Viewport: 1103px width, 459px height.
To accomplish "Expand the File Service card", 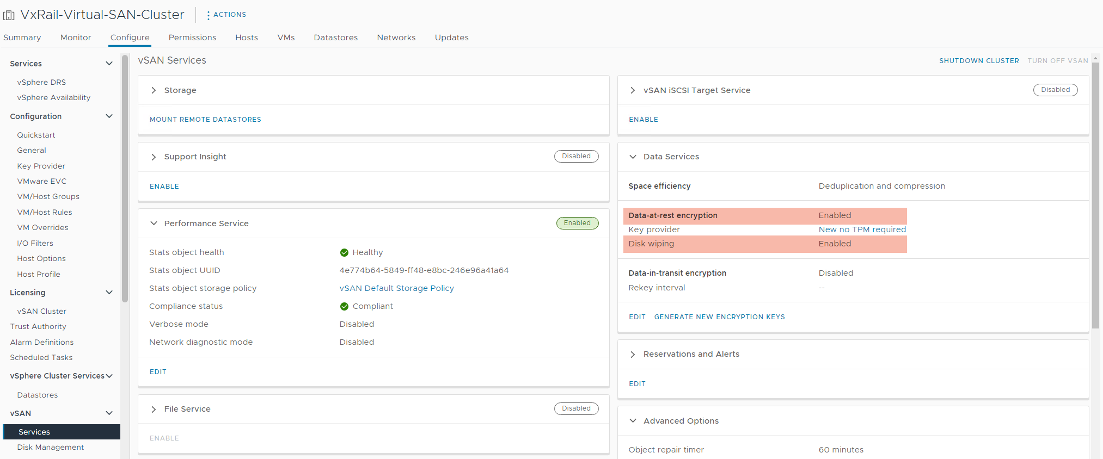I will pyautogui.click(x=154, y=409).
